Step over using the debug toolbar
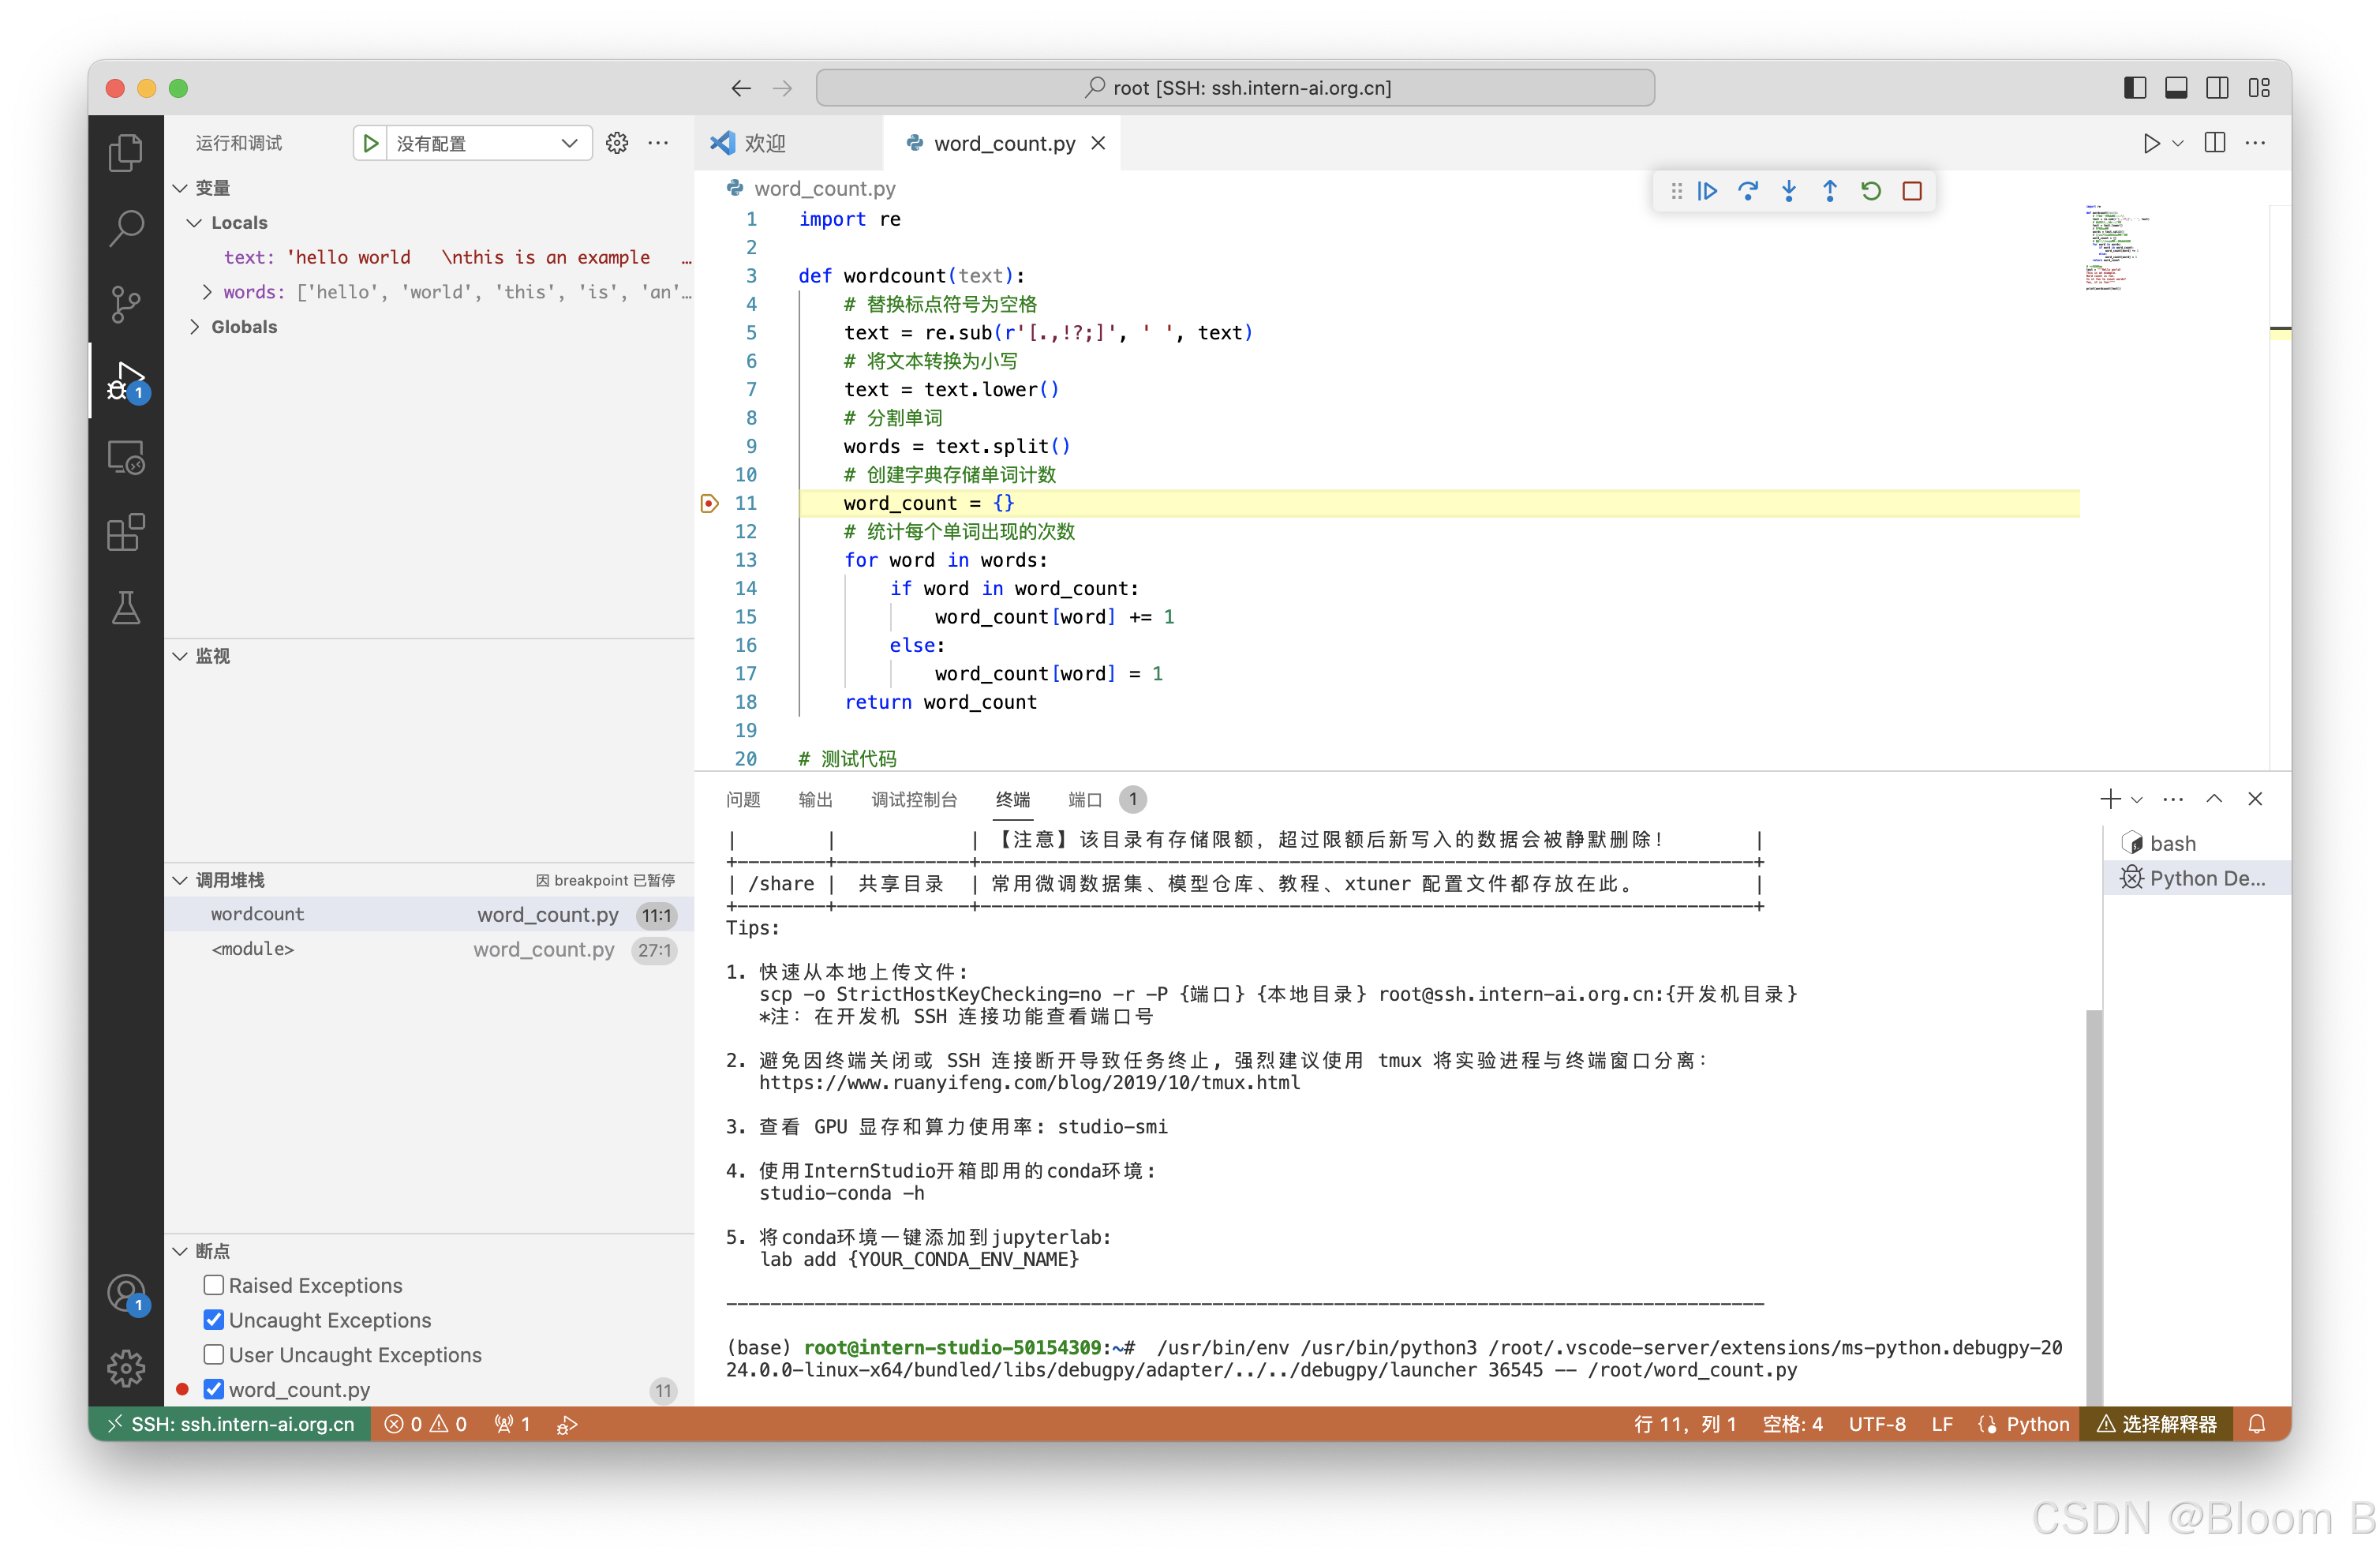 pyautogui.click(x=1749, y=190)
